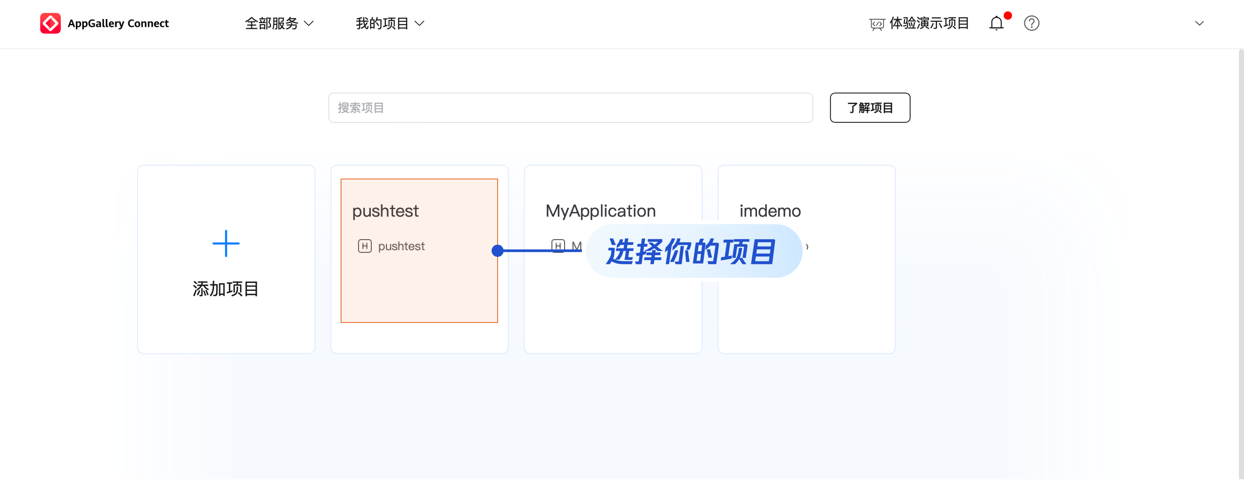Expand the 我的项目 dropdown menu
The image size is (1244, 481).
390,23
